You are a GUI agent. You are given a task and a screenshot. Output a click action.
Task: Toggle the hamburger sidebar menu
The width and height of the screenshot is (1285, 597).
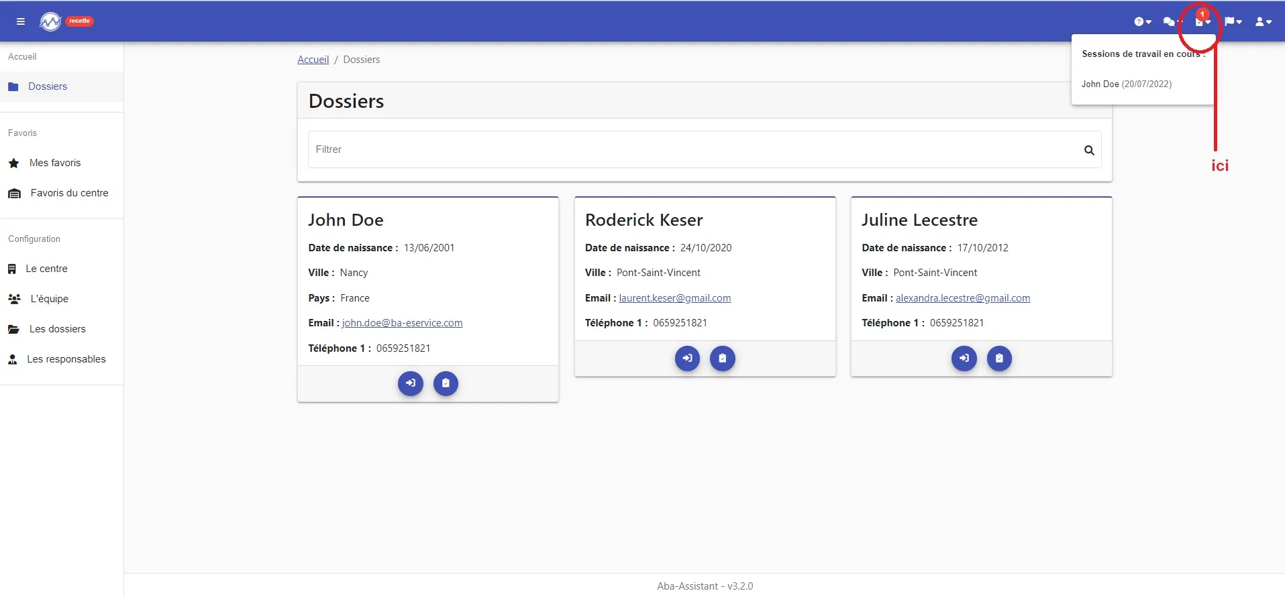click(21, 21)
